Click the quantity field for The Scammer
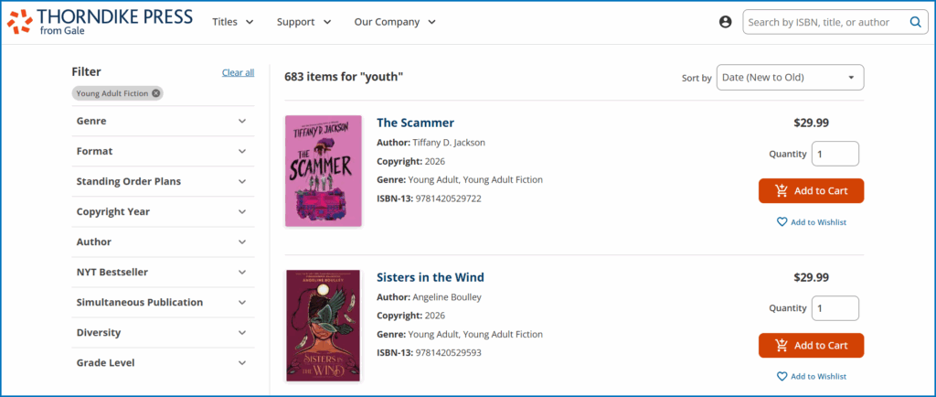Screen dimensions: 936x397 coord(835,154)
